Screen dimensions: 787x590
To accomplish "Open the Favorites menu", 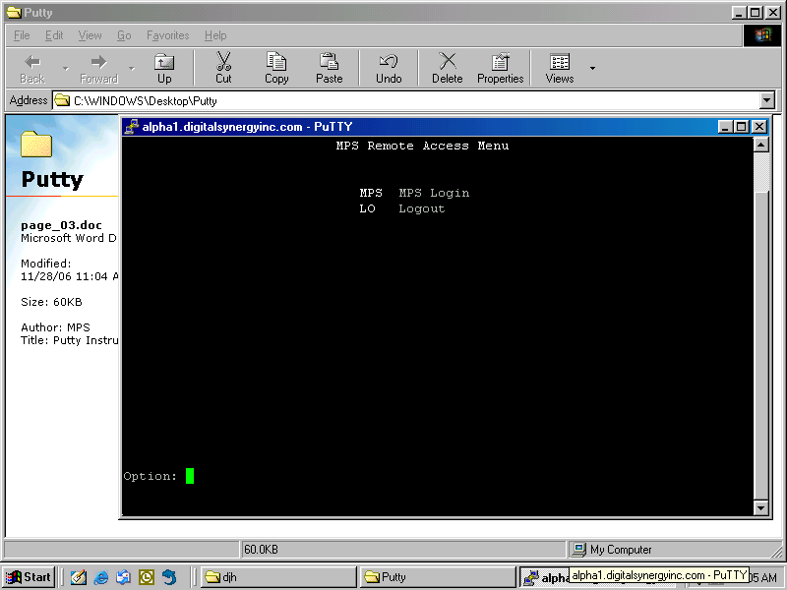I will point(167,35).
